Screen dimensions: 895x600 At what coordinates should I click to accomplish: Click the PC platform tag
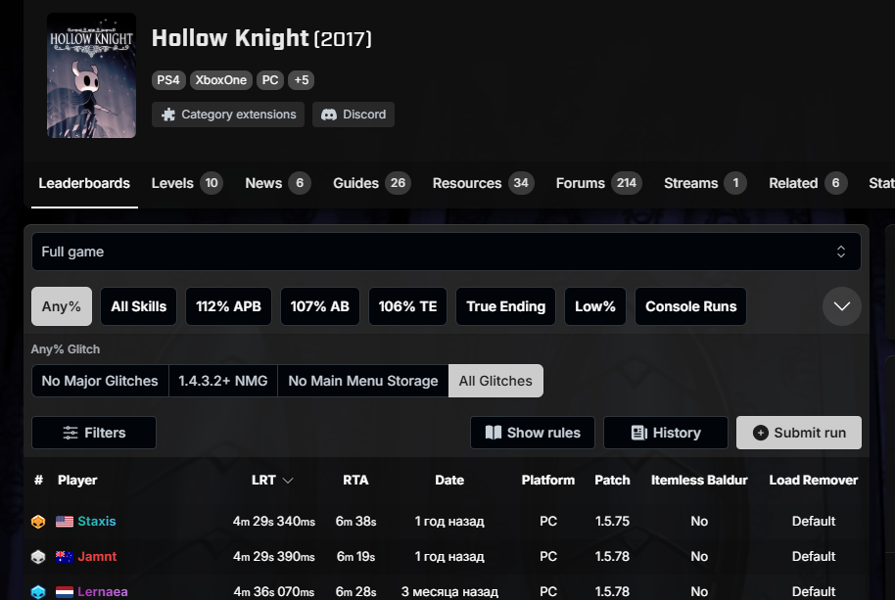tap(270, 80)
